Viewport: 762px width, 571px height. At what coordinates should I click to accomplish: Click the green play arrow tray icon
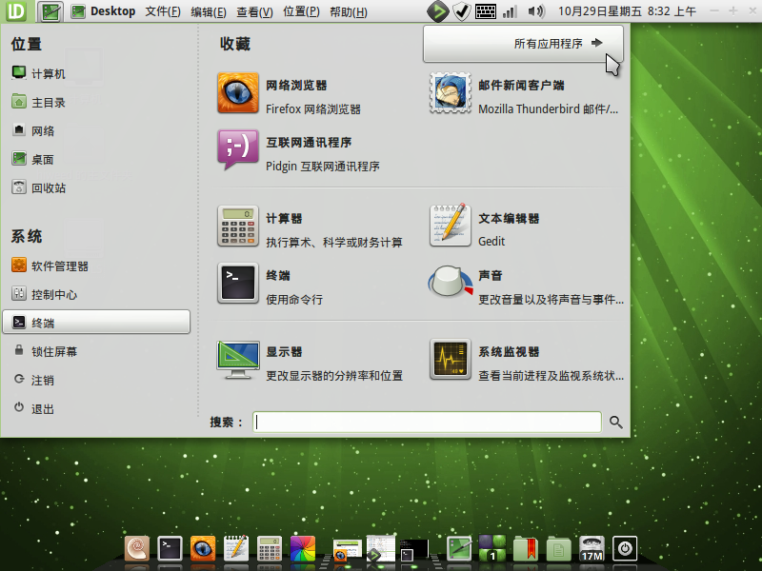pyautogui.click(x=437, y=11)
